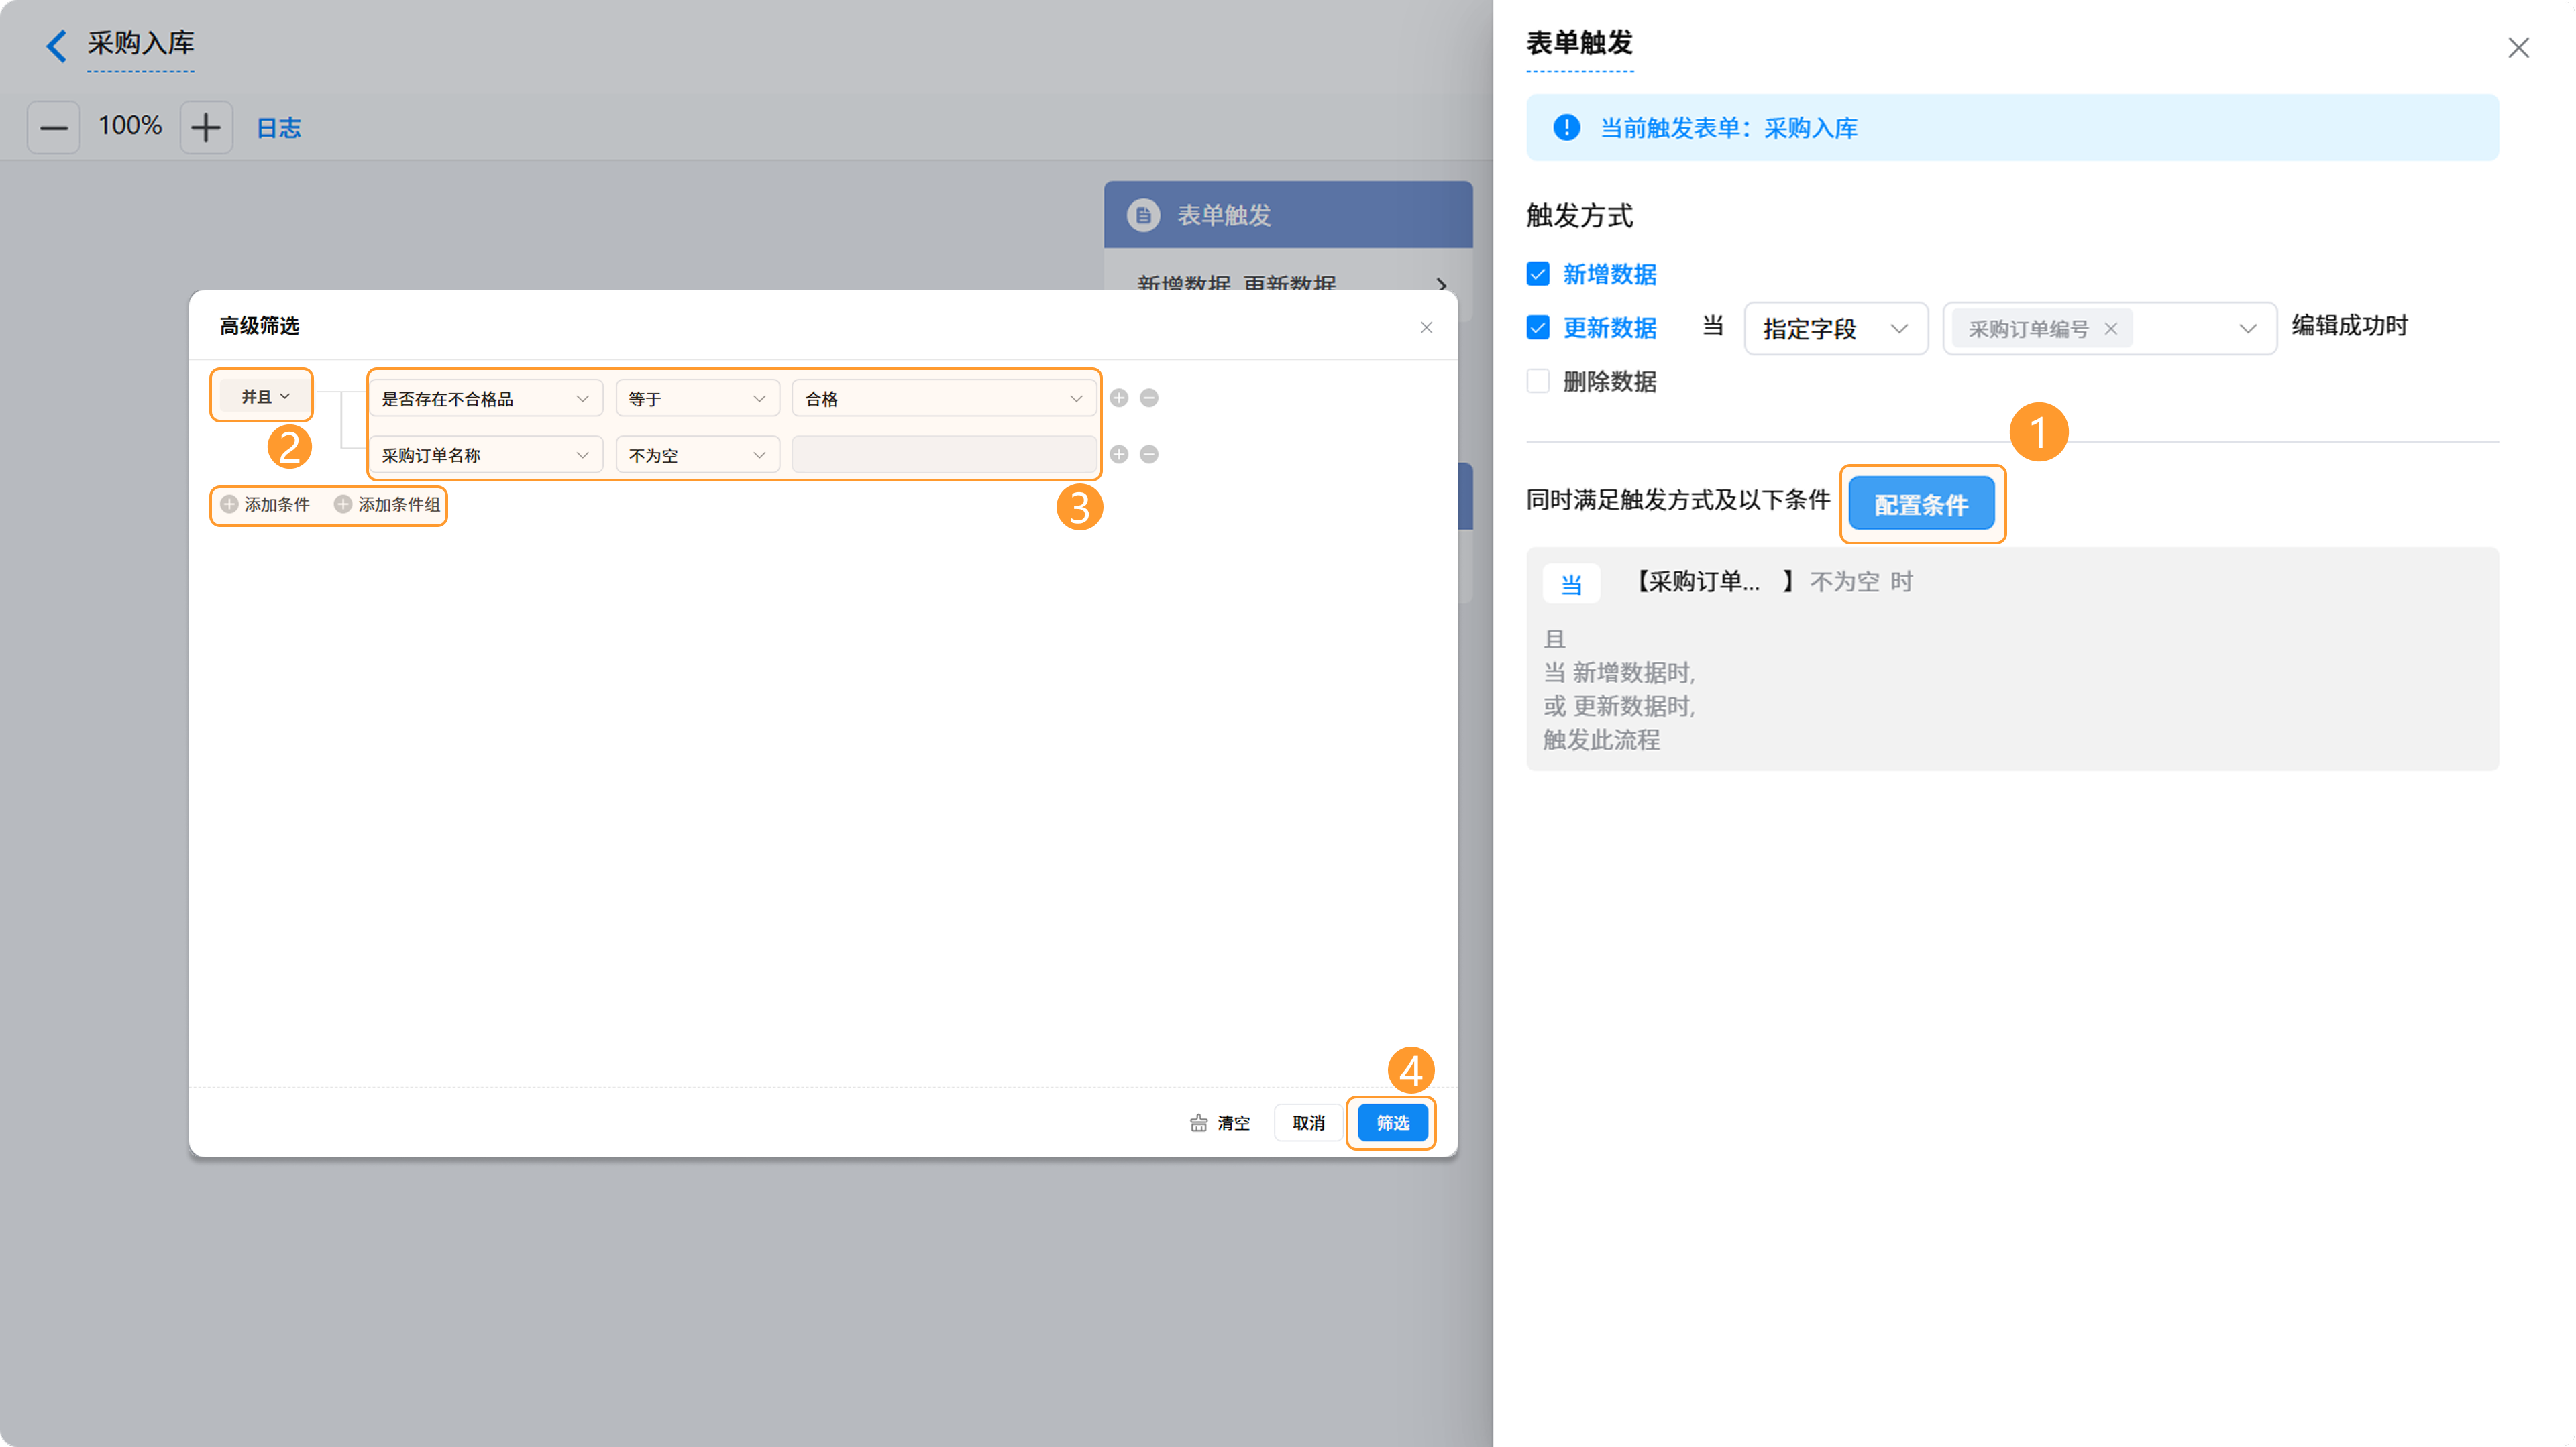The image size is (2576, 1447).
Task: Toggle the 新增数据 checkbox
Action: click(x=1538, y=274)
